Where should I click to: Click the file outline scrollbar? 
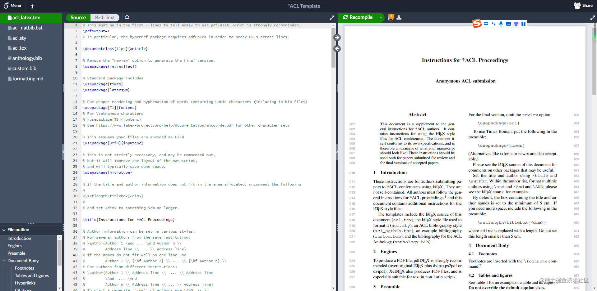(x=59, y=253)
